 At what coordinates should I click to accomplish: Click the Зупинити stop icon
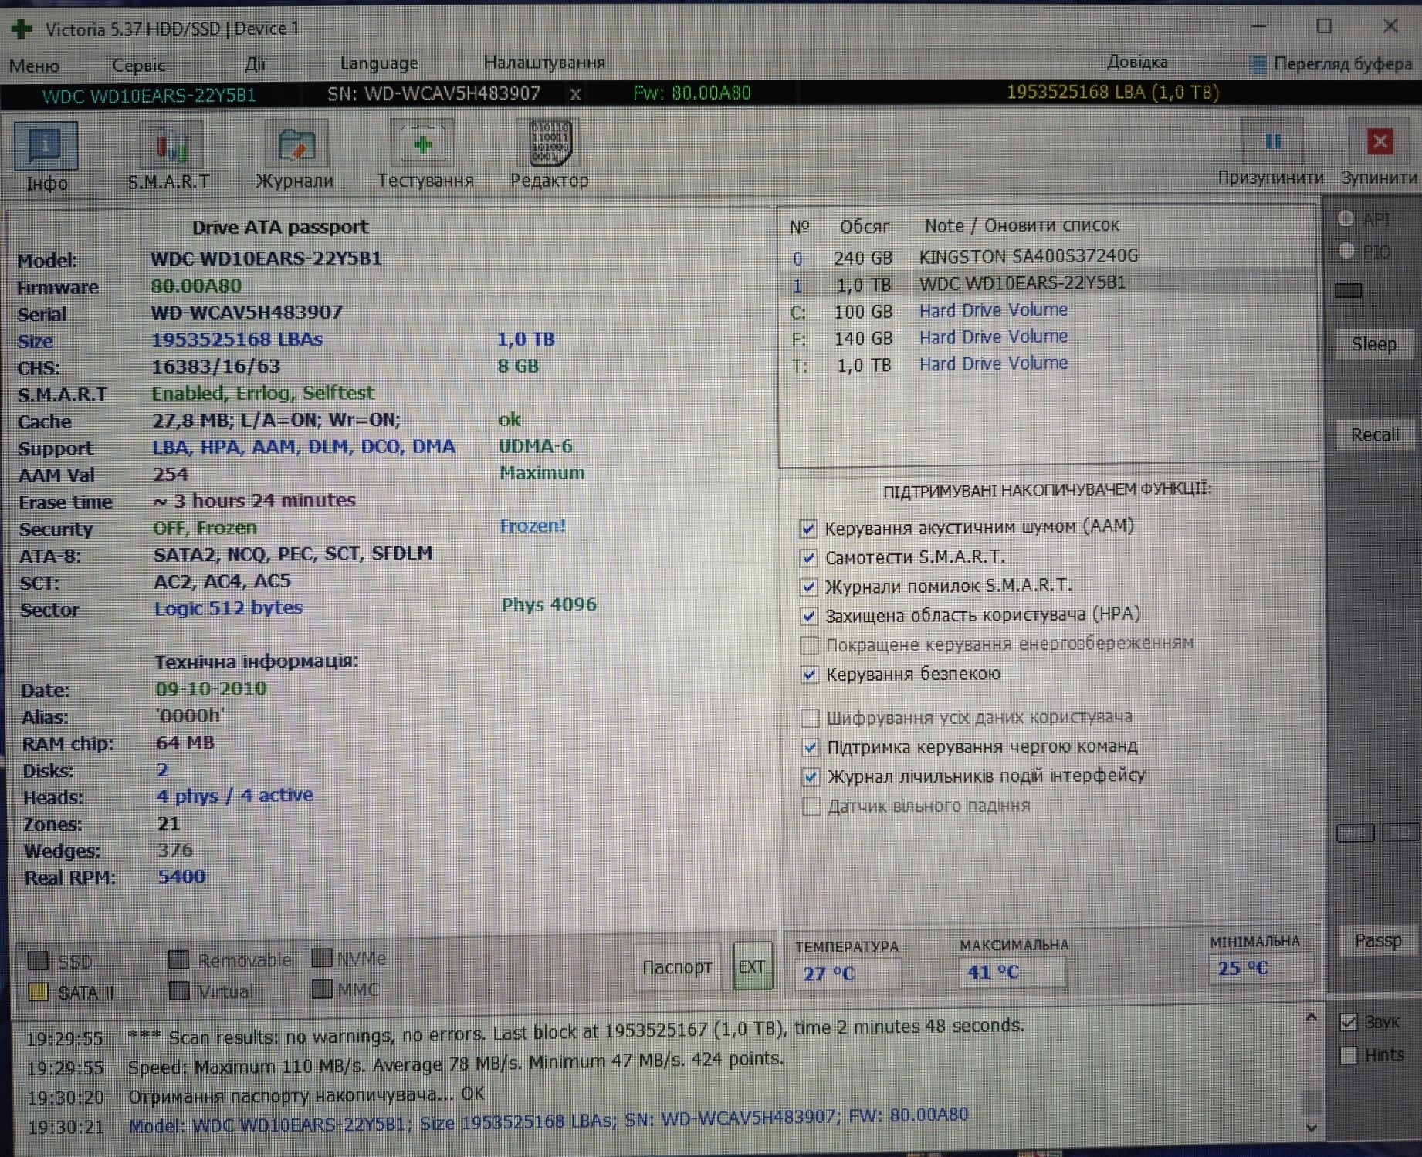tap(1379, 141)
